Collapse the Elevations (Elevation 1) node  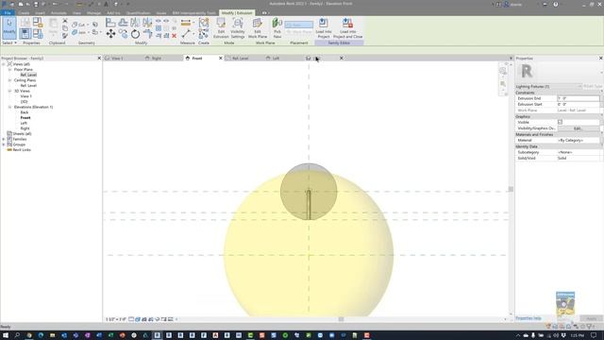click(x=9, y=107)
